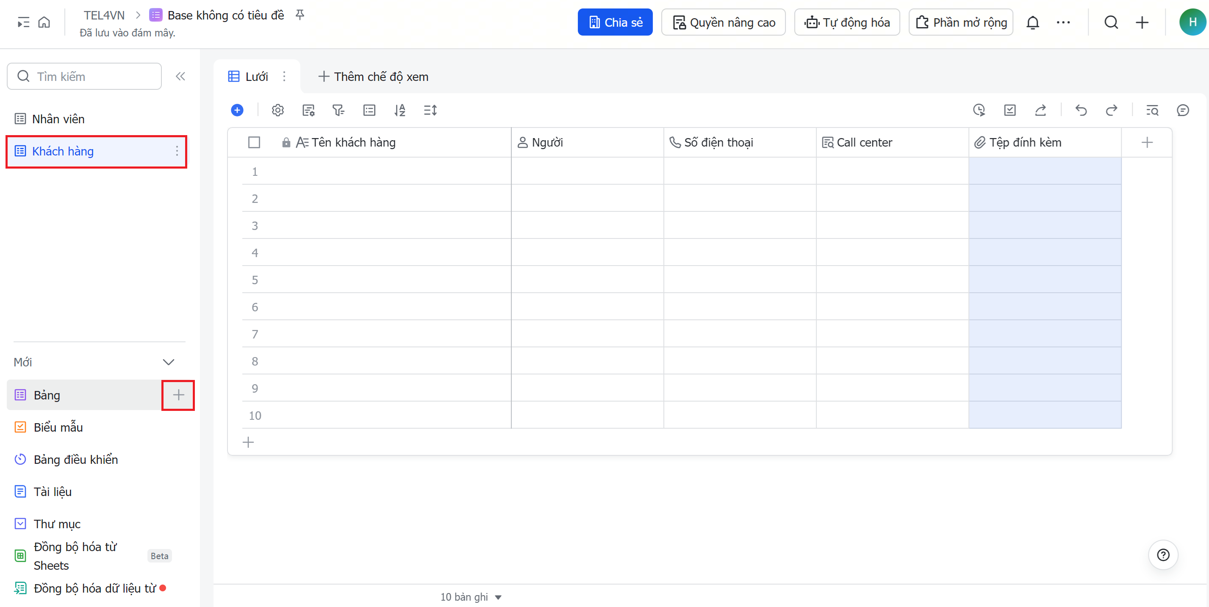Click the blue add record icon
The height and width of the screenshot is (607, 1209).
tap(237, 110)
